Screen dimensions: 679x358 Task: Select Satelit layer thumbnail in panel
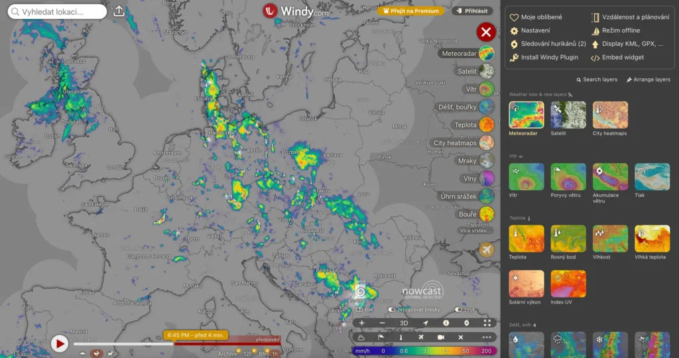click(x=568, y=115)
